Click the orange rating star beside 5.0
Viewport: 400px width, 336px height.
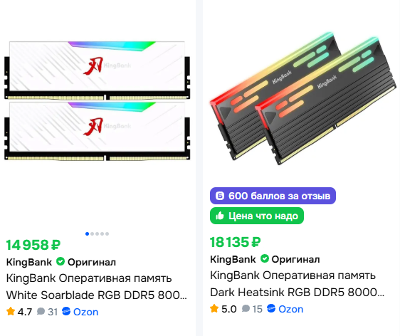(214, 308)
